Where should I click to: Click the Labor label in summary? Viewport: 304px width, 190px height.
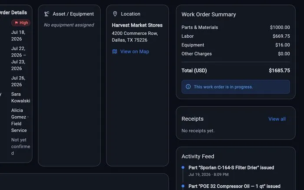(x=188, y=36)
